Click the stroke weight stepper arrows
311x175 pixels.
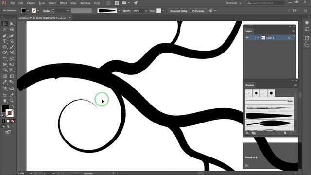tap(53, 11)
